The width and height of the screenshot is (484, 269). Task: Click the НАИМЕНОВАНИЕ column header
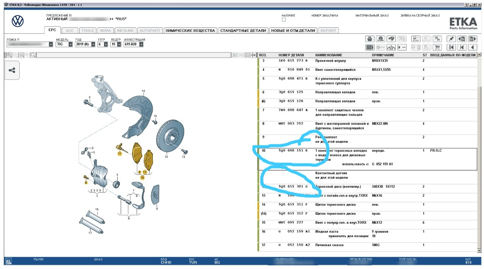329,55
